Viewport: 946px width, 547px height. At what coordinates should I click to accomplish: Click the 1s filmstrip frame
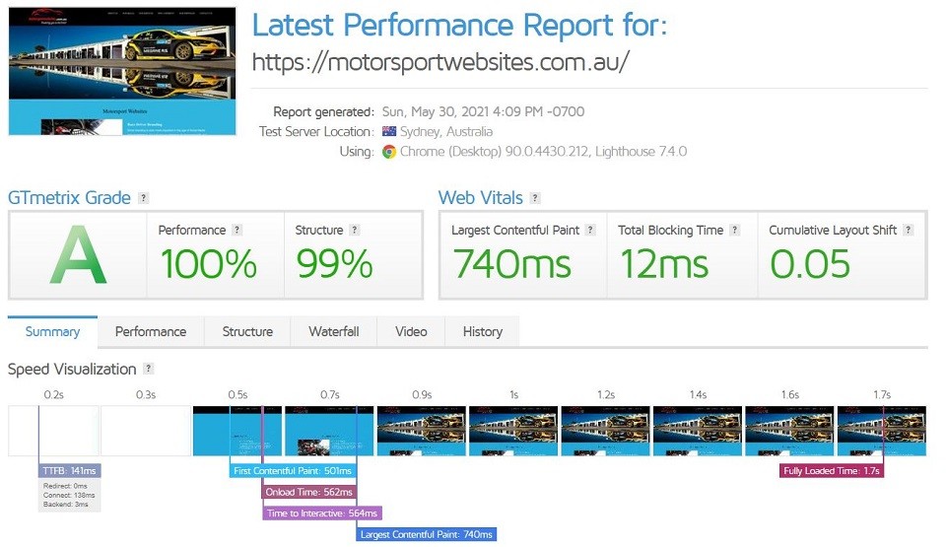point(513,431)
